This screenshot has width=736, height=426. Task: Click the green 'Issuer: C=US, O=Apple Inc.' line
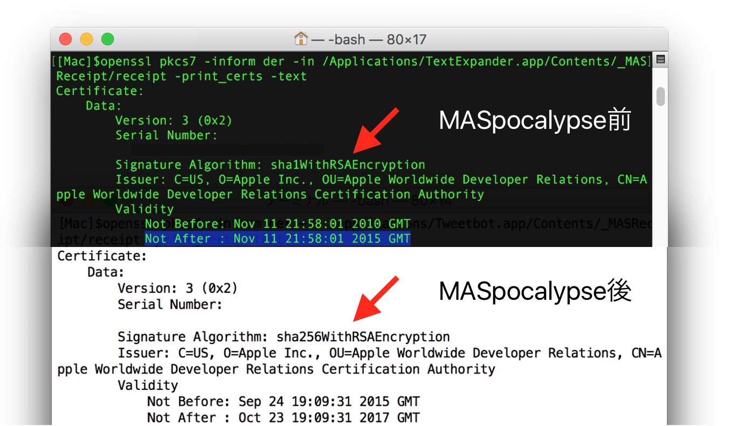(x=381, y=179)
